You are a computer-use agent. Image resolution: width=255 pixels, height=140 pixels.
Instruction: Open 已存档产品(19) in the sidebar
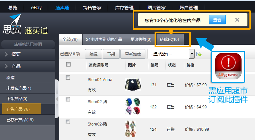point(28,120)
